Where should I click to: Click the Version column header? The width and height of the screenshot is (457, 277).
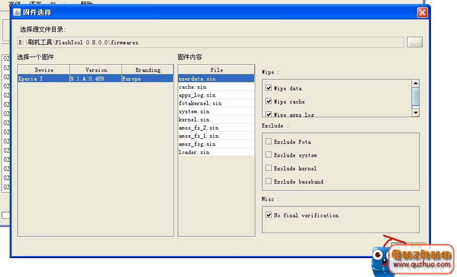[x=96, y=70]
